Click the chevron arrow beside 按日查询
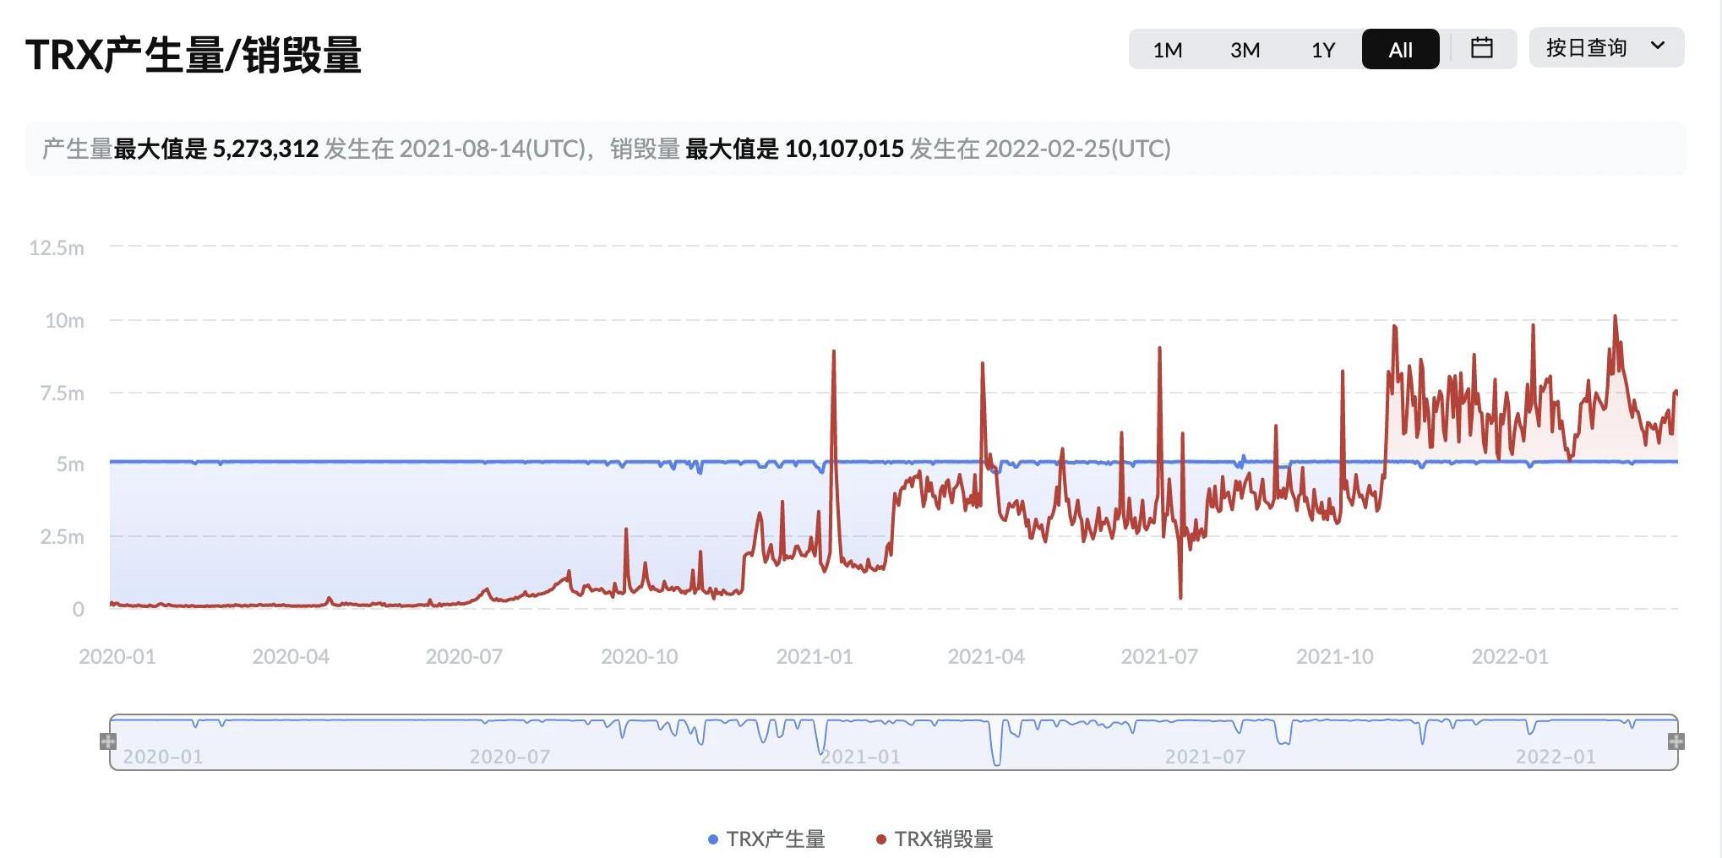1722x858 pixels. (x=1658, y=46)
